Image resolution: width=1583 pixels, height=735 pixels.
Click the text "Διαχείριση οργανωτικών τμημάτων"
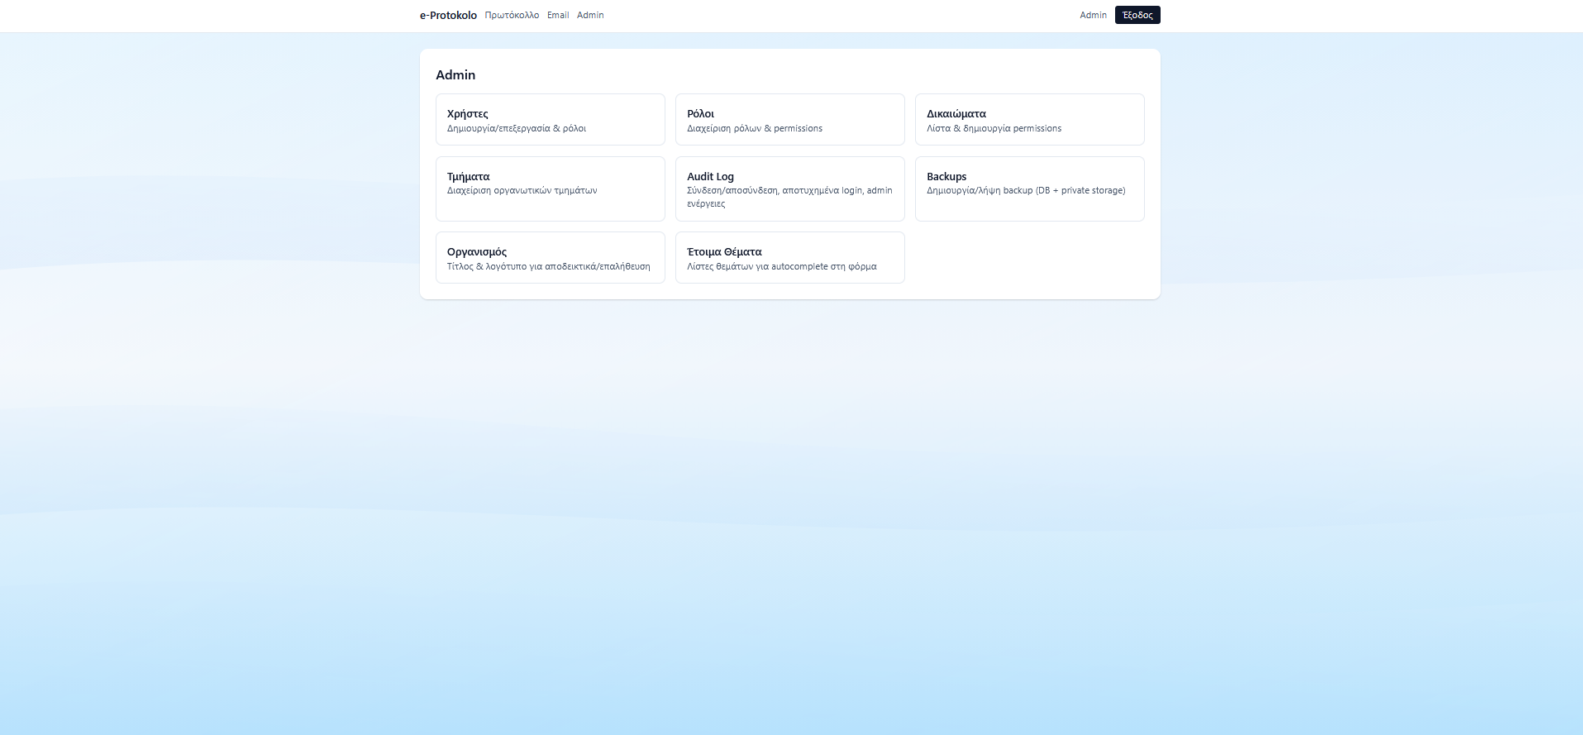[522, 191]
